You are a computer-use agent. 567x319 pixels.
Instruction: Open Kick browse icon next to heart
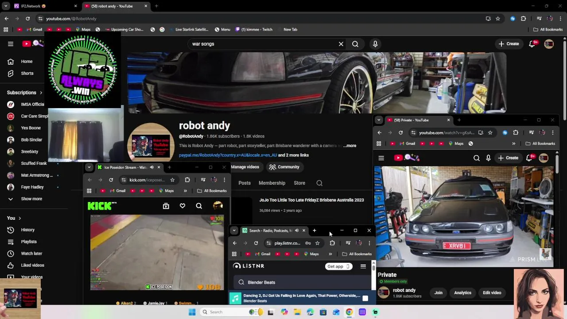(x=166, y=206)
